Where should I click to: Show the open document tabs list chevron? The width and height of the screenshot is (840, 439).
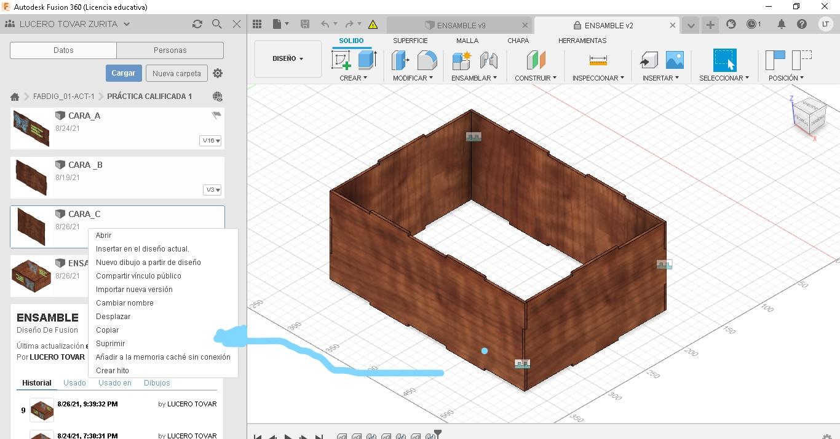(691, 25)
